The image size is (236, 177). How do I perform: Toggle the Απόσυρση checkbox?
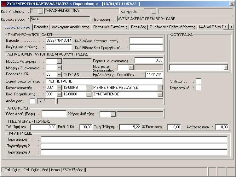(32, 101)
